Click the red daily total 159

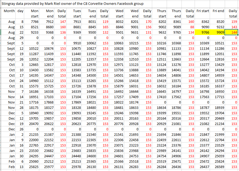[233, 22]
